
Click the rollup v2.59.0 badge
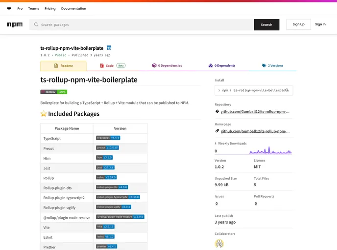click(x=106, y=177)
